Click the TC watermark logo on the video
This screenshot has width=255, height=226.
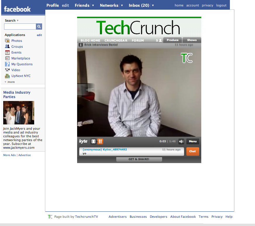pyautogui.click(x=187, y=58)
